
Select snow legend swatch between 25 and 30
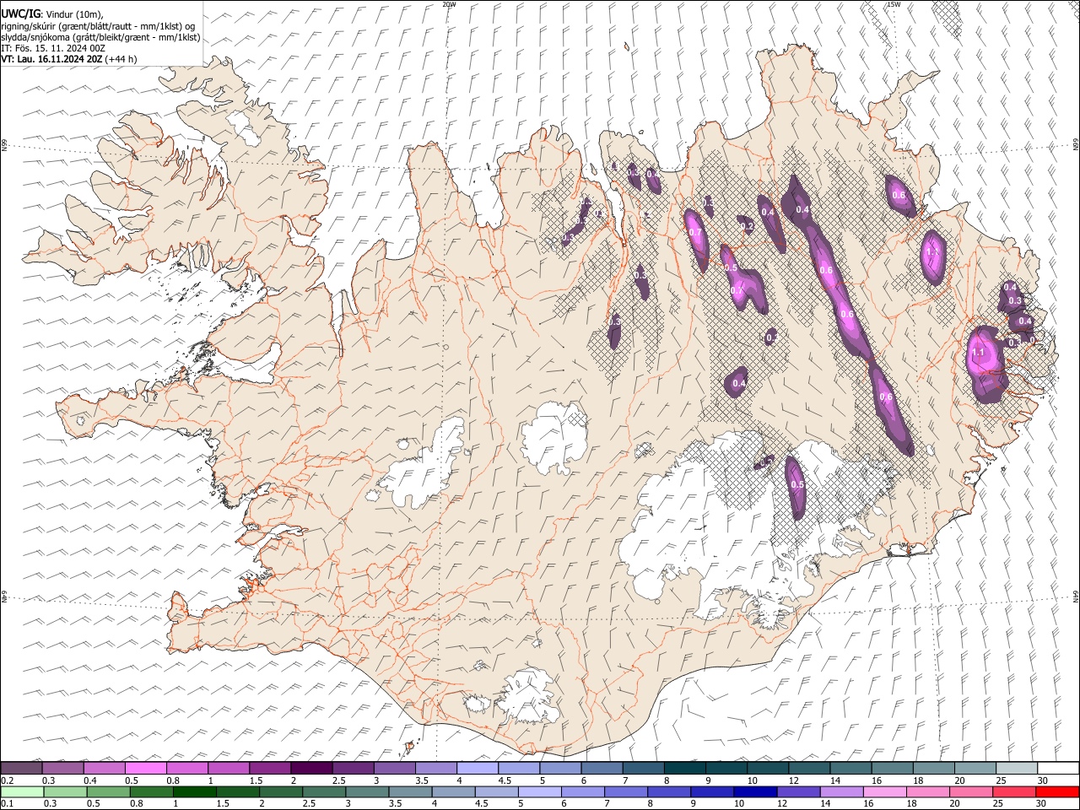point(1017,769)
